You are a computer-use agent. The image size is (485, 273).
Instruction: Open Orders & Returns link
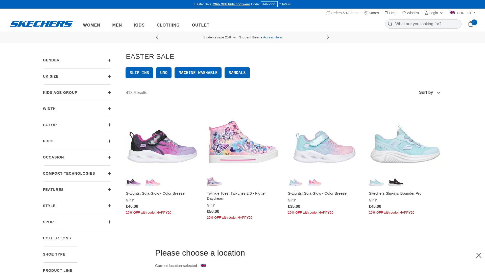coord(342,13)
